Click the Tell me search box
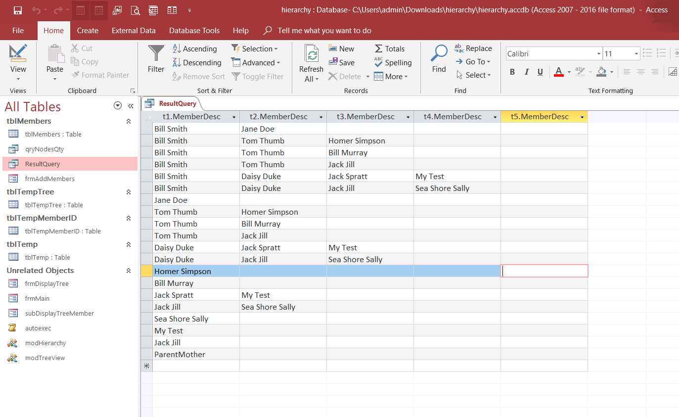Screen dimensions: 679x417 click(324, 31)
